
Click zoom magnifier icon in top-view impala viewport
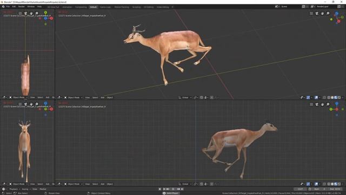point(37,14)
